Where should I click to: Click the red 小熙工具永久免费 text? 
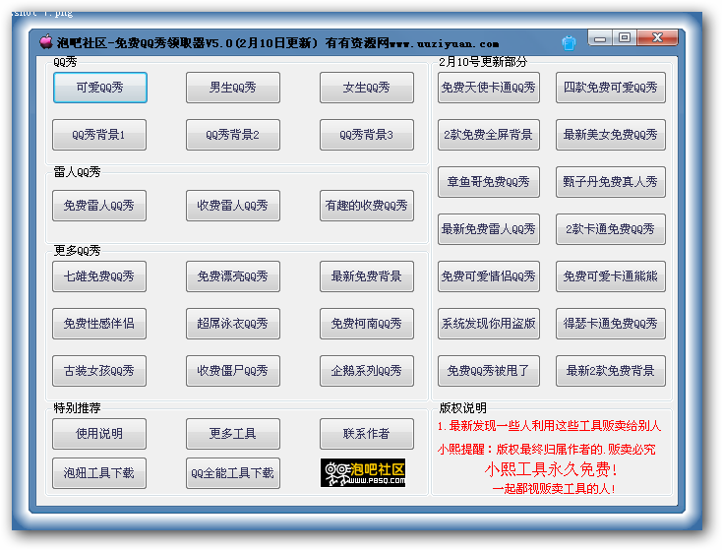tap(551, 469)
